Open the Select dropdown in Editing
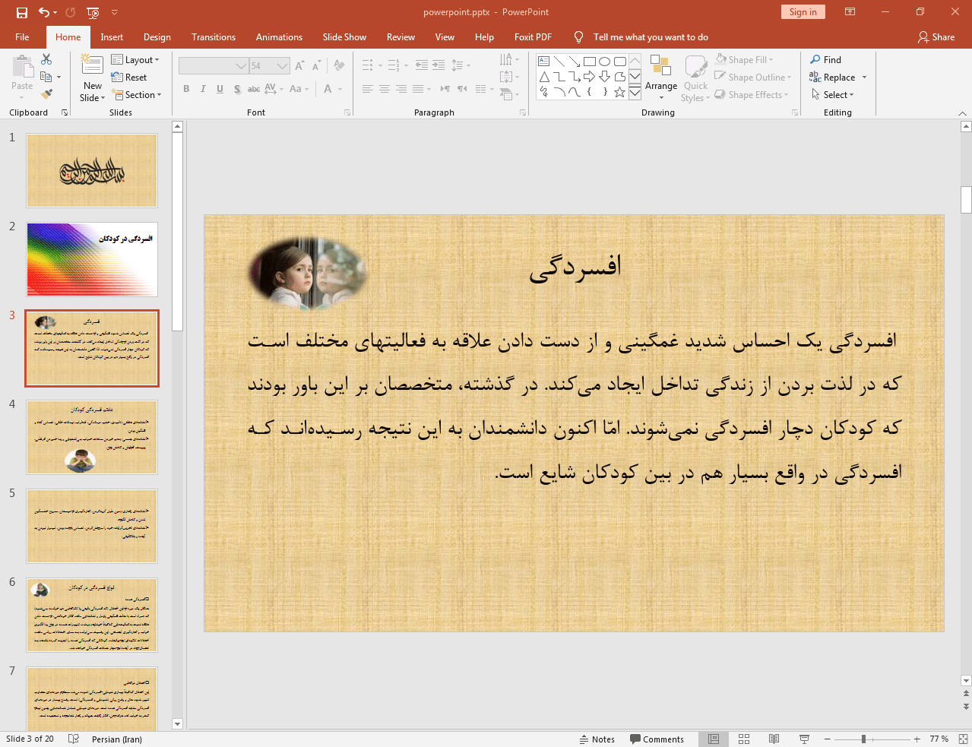The height and width of the screenshot is (747, 972). coord(833,94)
